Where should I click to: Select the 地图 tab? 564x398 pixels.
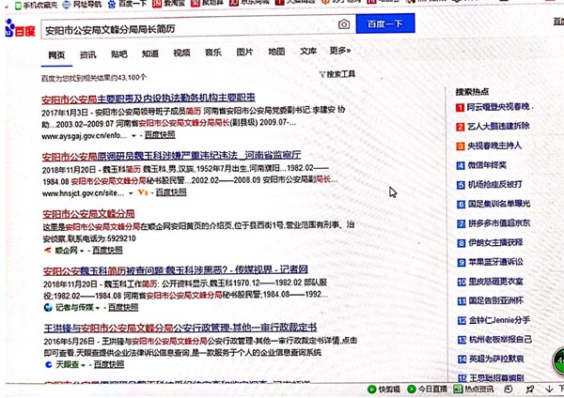pyautogui.click(x=275, y=53)
